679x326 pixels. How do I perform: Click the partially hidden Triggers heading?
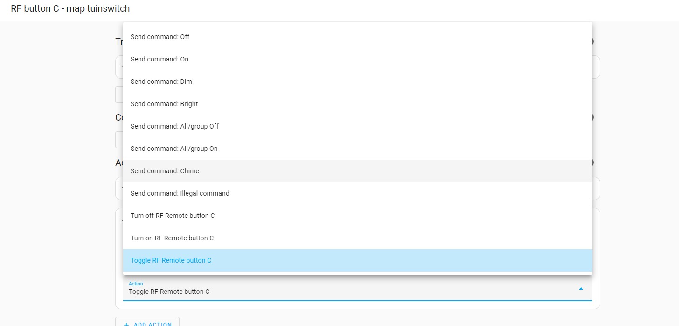pos(119,41)
